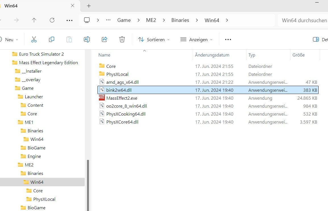Viewport: 328px width, 211px height.
Task: Expand chevron between ME2 and Binaries
Action: tap(164, 20)
